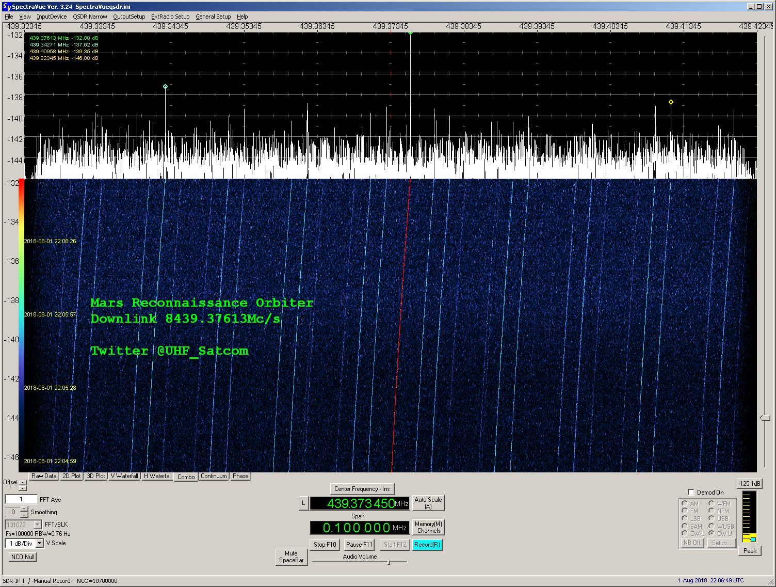Select the H Waterfall display tab
The height and width of the screenshot is (587, 776).
click(x=157, y=476)
